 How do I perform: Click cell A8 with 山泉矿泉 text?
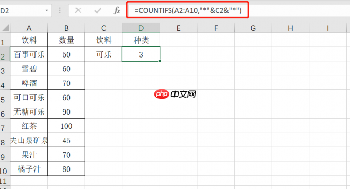click(x=29, y=140)
